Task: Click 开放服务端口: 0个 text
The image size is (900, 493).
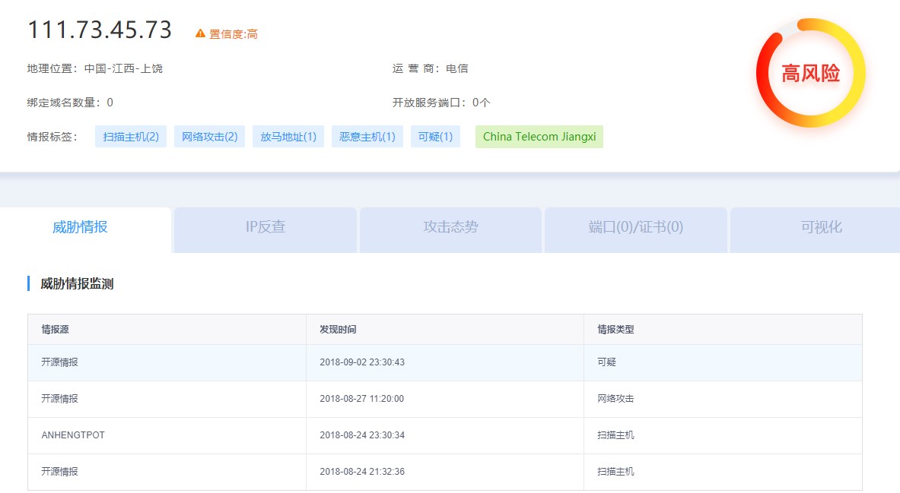Action: (x=440, y=103)
